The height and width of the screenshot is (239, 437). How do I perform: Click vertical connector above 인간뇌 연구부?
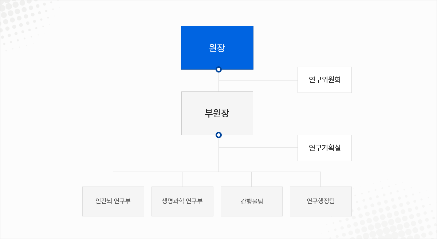(x=113, y=179)
